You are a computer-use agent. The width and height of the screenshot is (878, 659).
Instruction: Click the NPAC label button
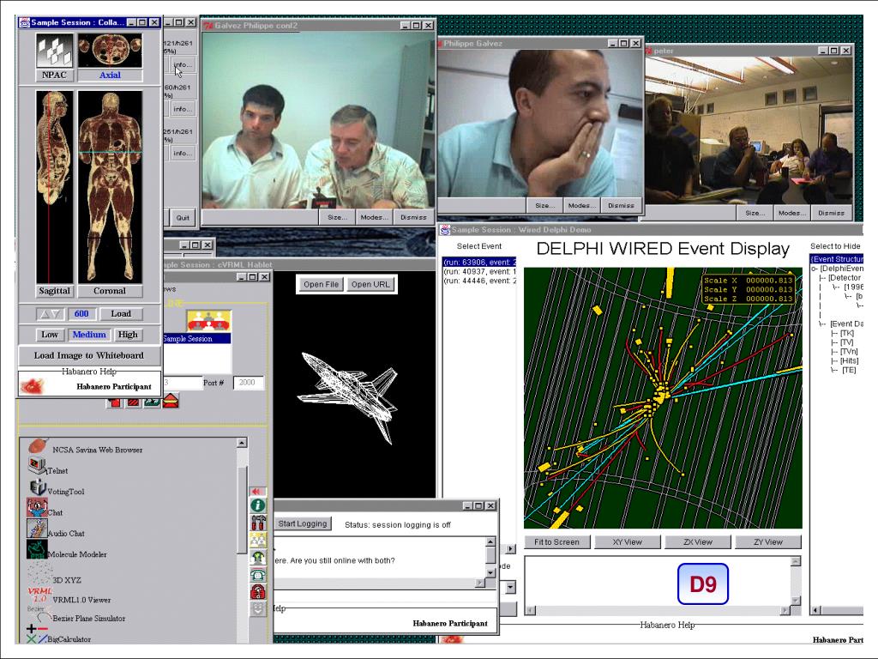(54, 76)
